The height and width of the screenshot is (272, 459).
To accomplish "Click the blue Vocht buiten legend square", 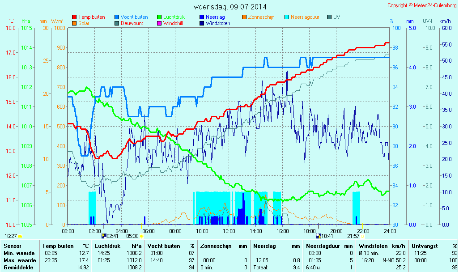I will (x=117, y=17).
